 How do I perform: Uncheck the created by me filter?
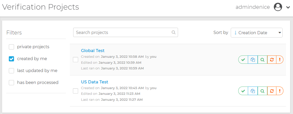11,59
